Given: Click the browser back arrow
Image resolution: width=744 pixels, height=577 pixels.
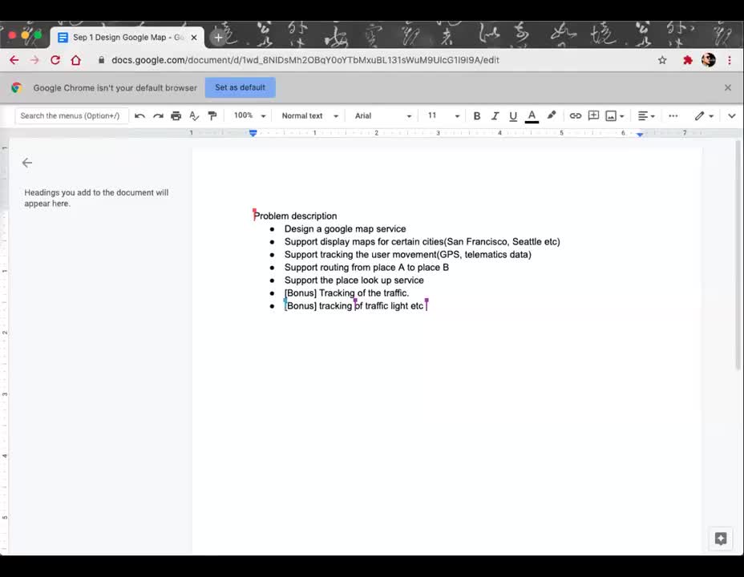Looking at the screenshot, I should coord(14,60).
